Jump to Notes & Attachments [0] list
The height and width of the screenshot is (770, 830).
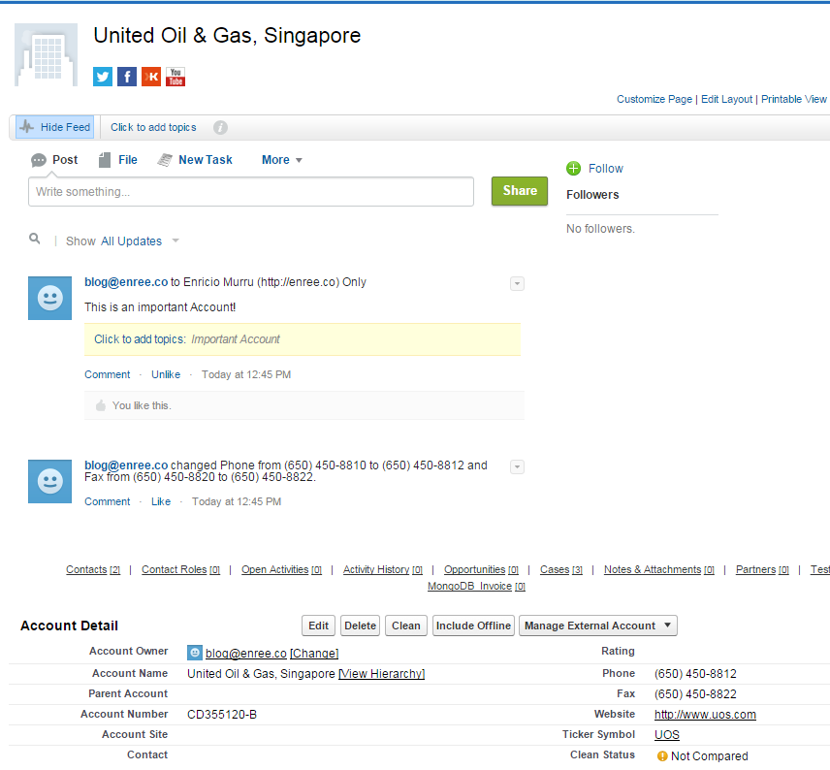[x=659, y=569]
